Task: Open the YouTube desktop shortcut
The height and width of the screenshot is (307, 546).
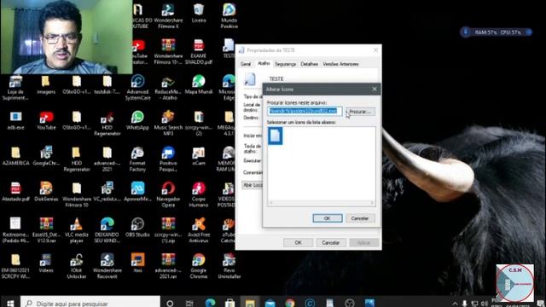Action: pyautogui.click(x=46, y=120)
